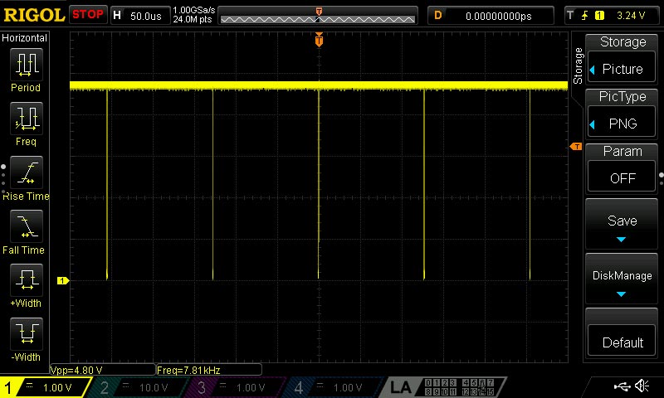
Task: Click the trigger source channel 1 badge
Action: click(x=599, y=16)
